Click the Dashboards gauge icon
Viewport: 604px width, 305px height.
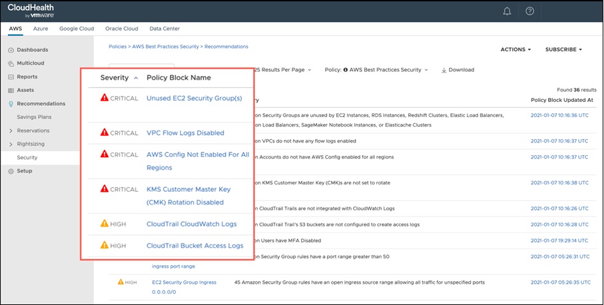(x=11, y=50)
